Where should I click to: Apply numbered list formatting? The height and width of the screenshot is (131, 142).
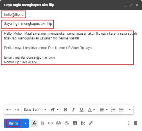pyautogui.click(x=113, y=110)
